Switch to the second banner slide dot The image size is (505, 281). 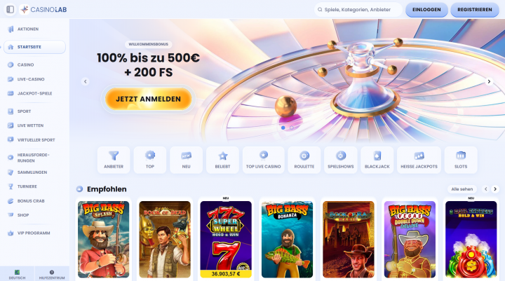(292, 128)
